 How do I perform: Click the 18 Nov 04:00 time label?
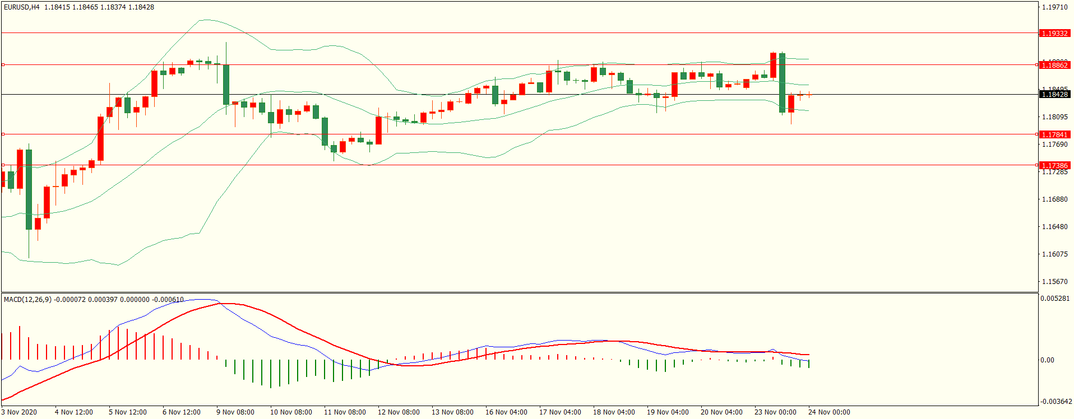(614, 412)
